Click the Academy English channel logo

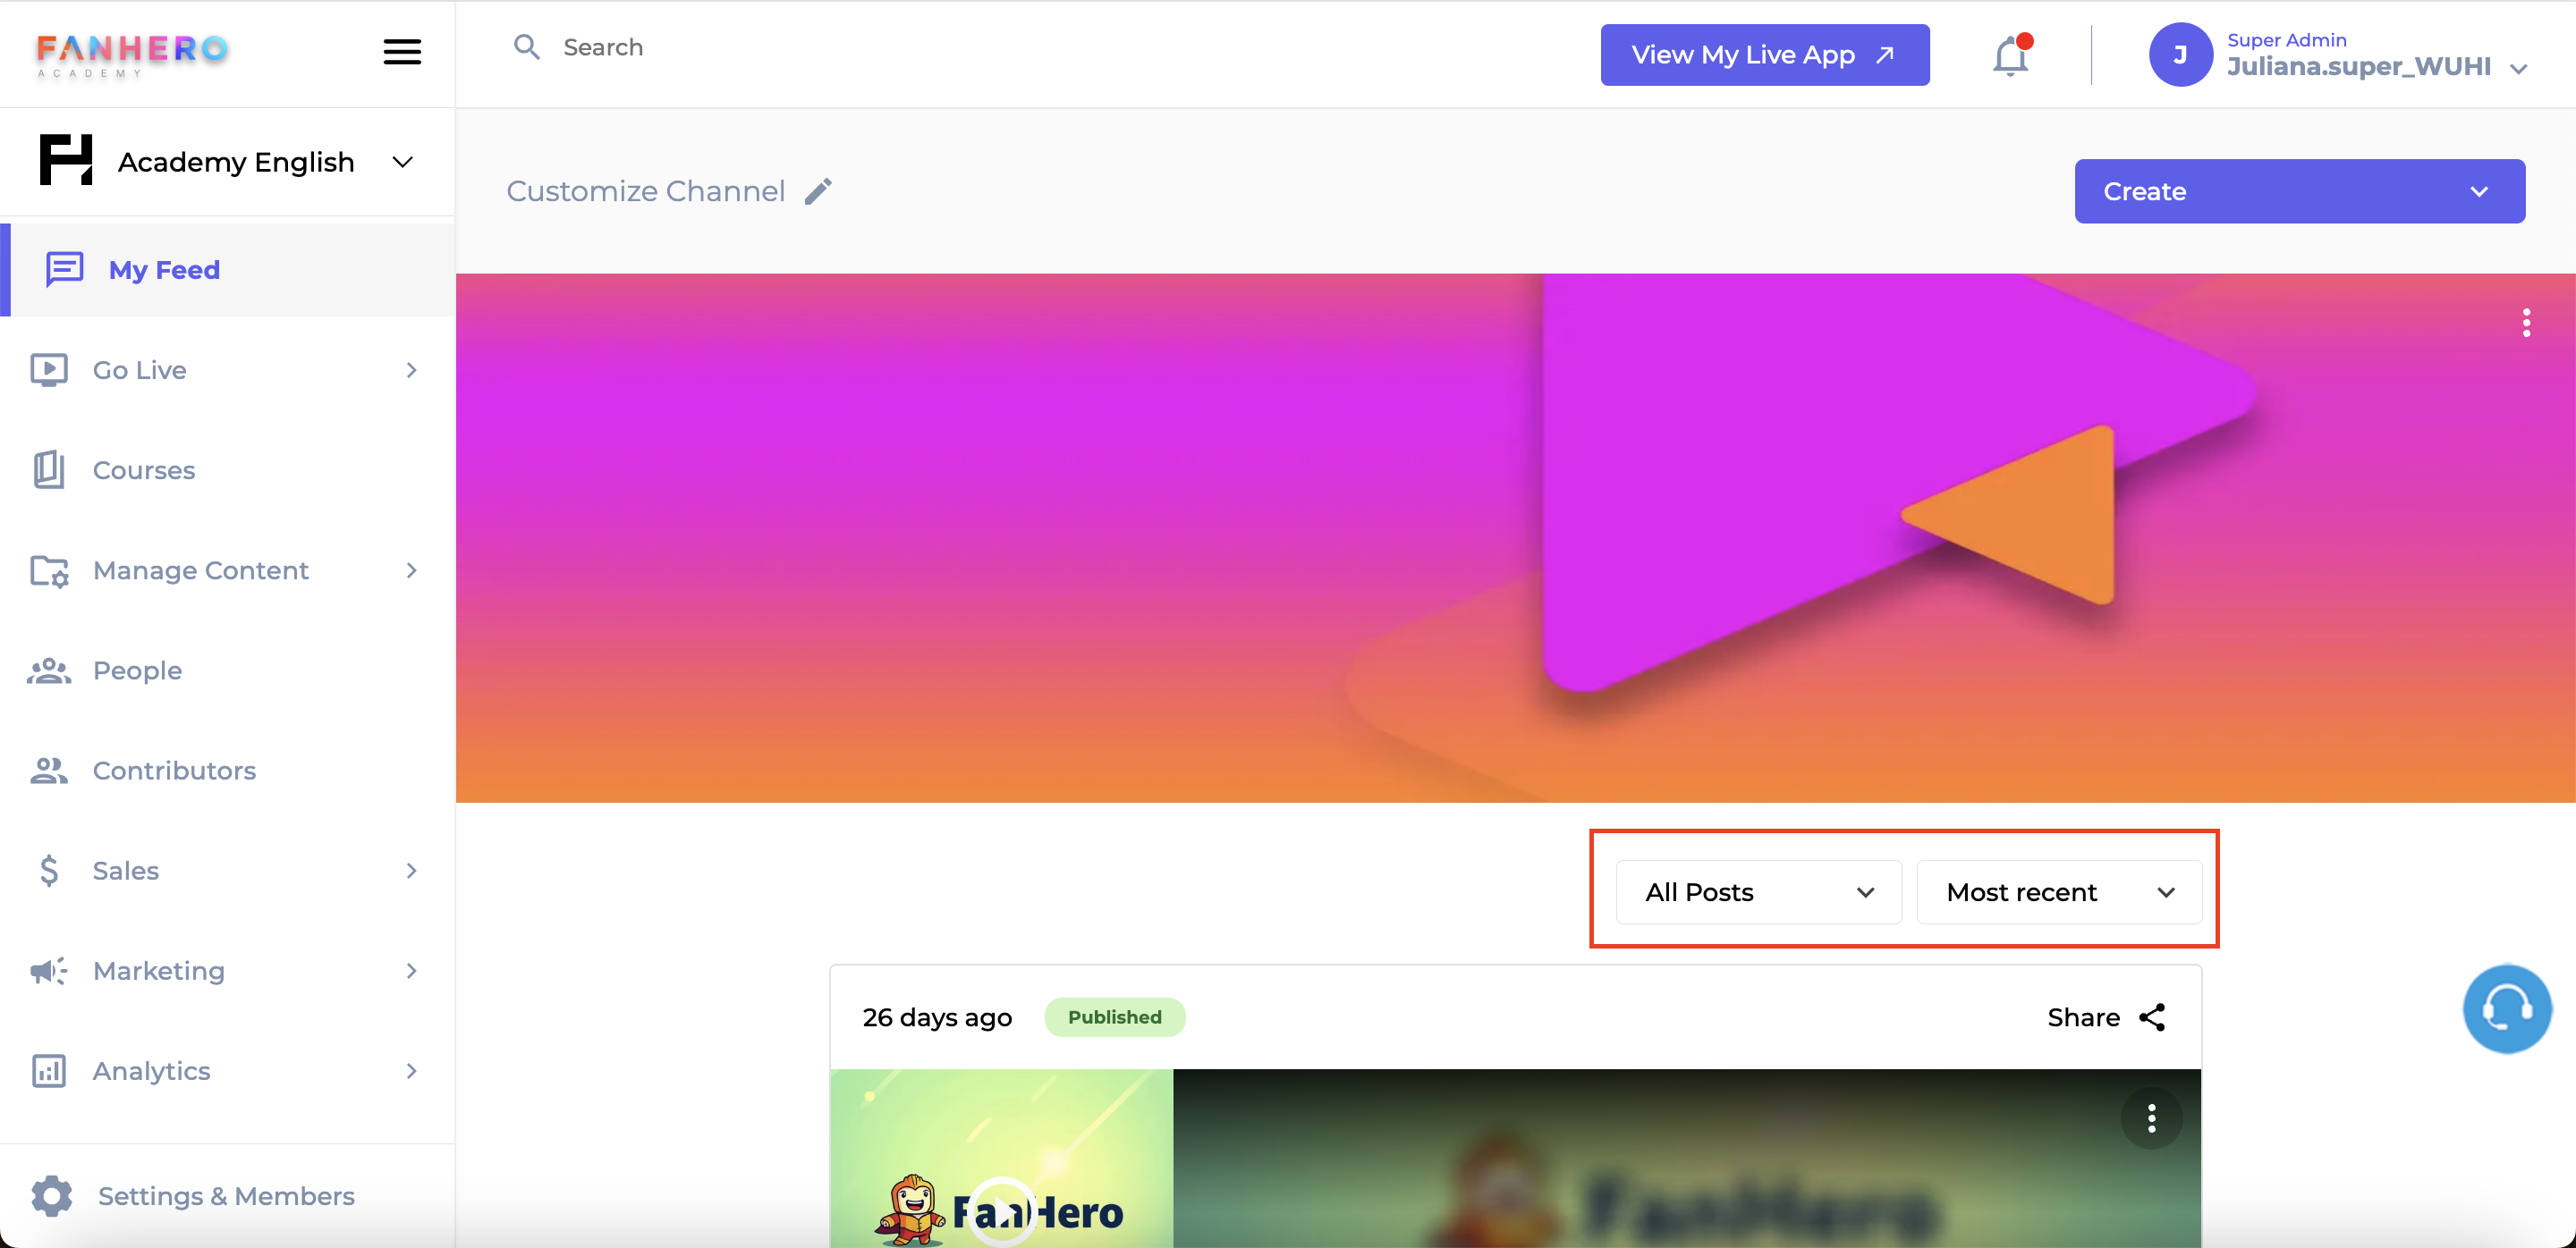click(x=66, y=160)
